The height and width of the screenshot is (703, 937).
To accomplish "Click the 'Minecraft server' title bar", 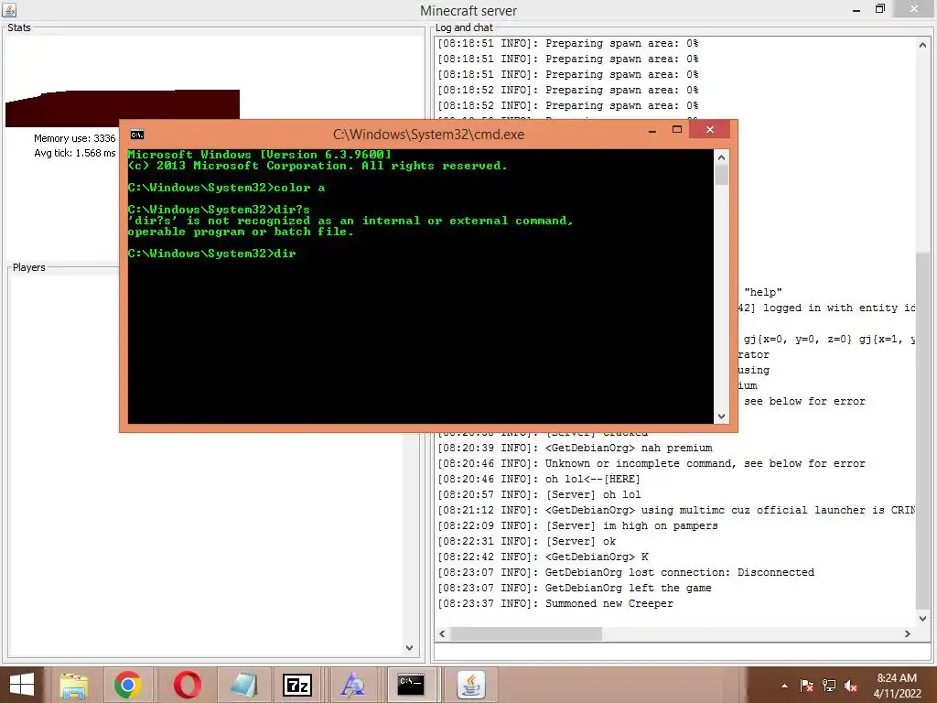I will tap(468, 11).
